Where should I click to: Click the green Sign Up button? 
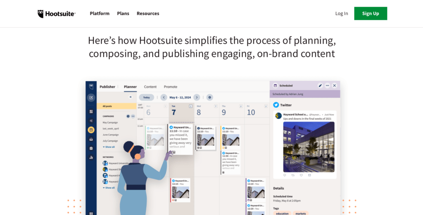371,14
